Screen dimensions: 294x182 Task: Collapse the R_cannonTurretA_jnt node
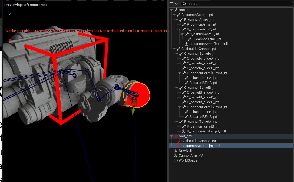coord(177,122)
